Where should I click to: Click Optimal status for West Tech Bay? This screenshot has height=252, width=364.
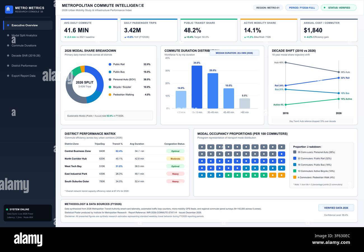click(x=175, y=166)
